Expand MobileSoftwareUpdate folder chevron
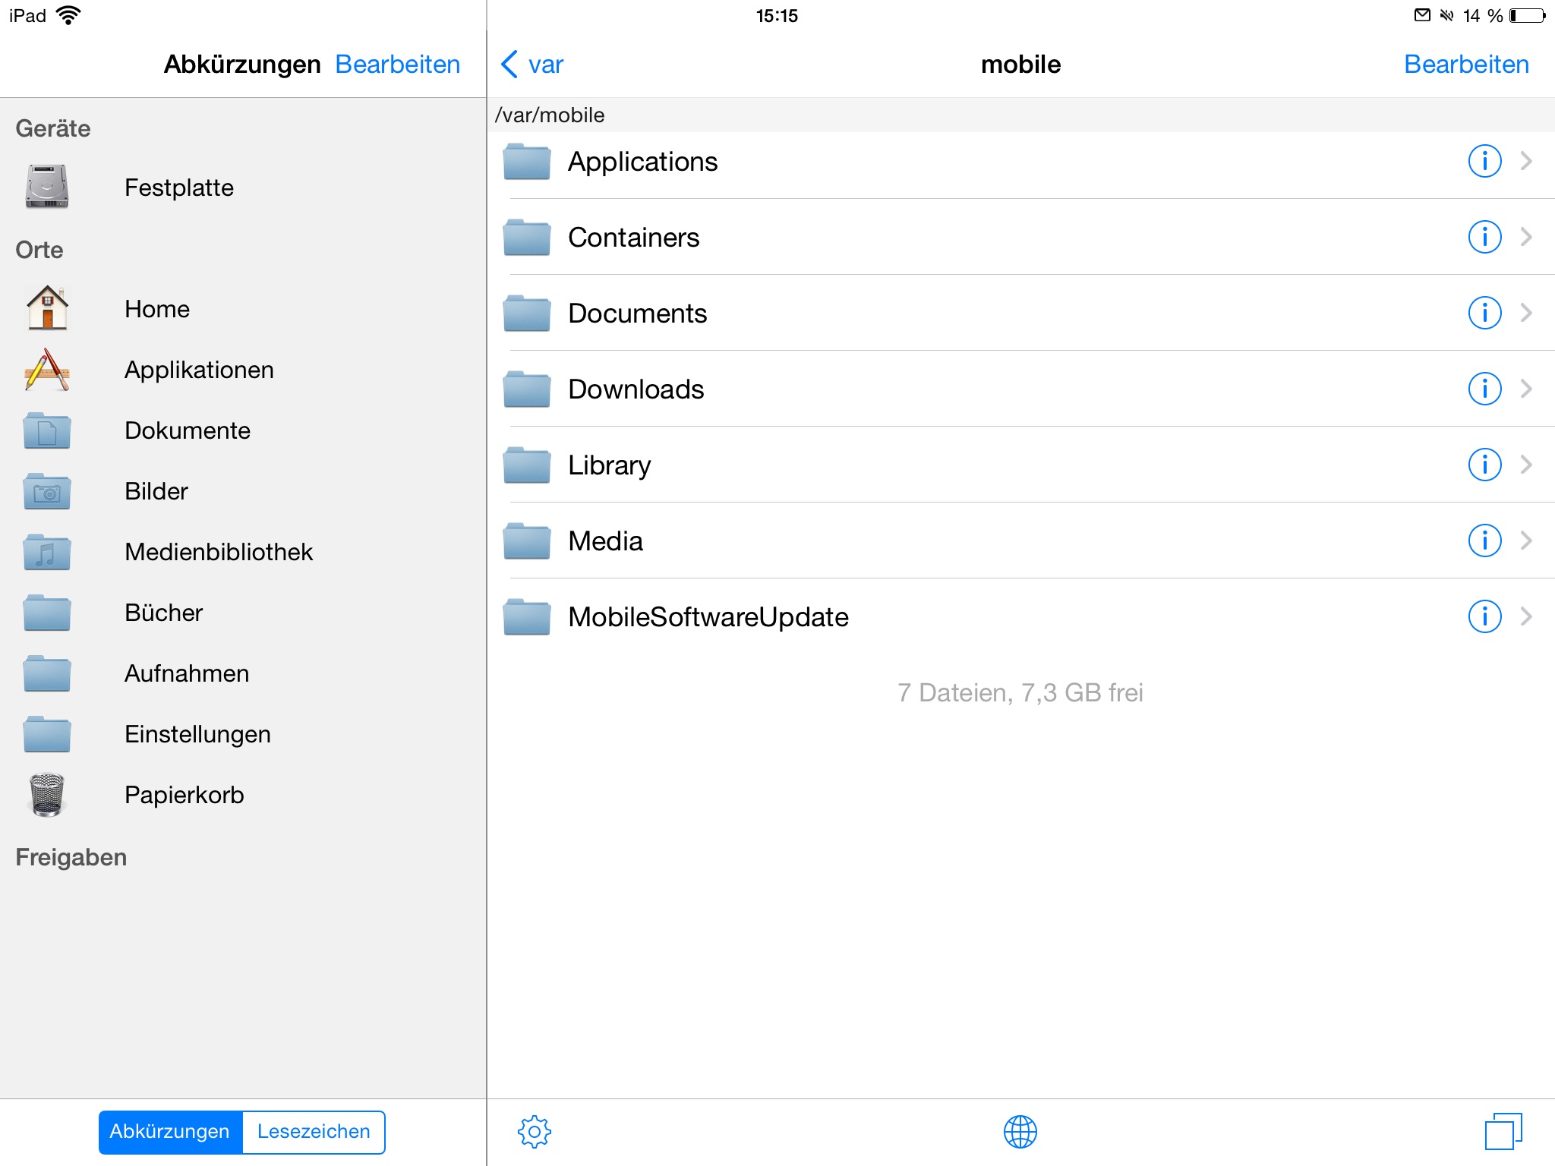The image size is (1555, 1166). click(x=1526, y=616)
